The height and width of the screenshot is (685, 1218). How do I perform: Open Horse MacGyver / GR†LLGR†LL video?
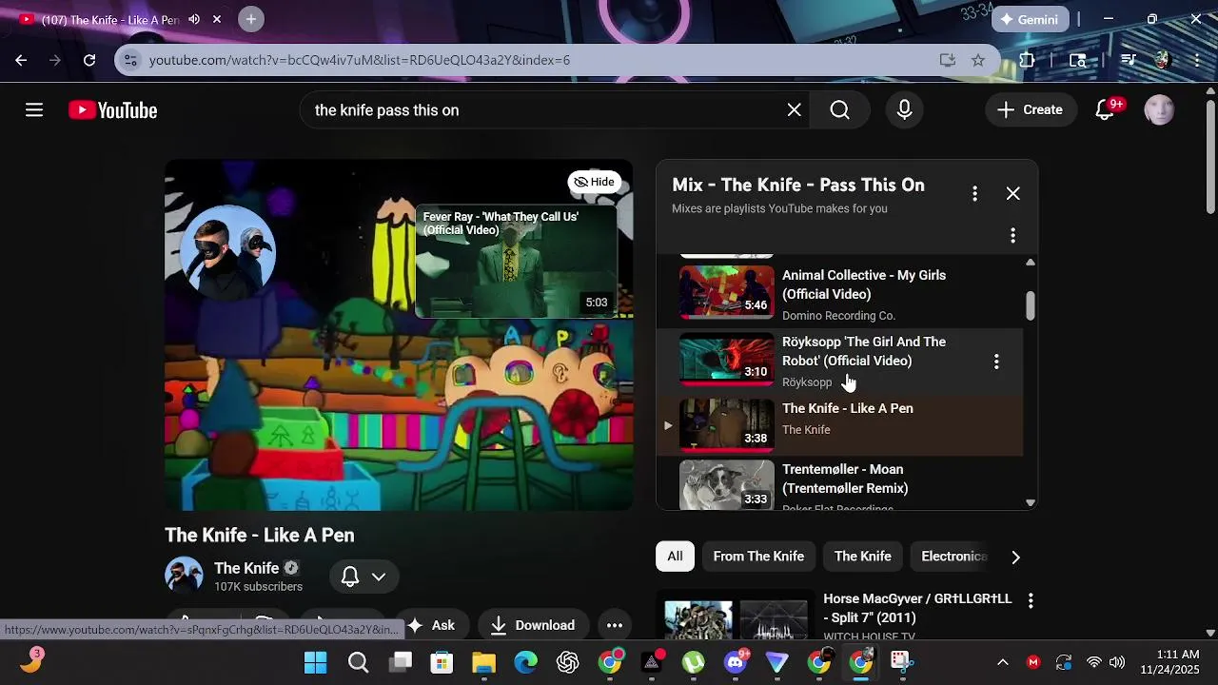point(917,608)
